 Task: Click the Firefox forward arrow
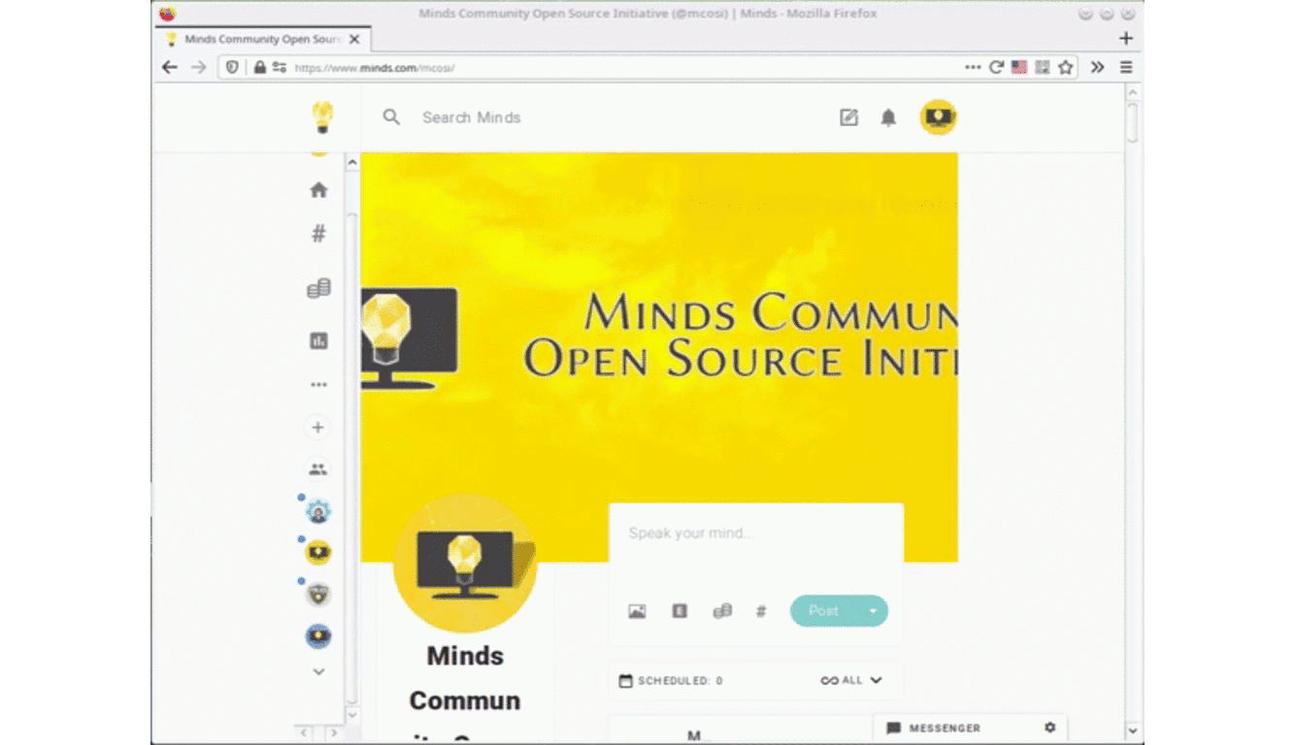(199, 67)
